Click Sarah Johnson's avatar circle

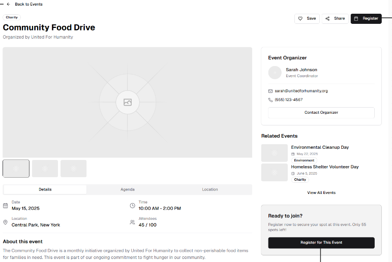coord(275,73)
